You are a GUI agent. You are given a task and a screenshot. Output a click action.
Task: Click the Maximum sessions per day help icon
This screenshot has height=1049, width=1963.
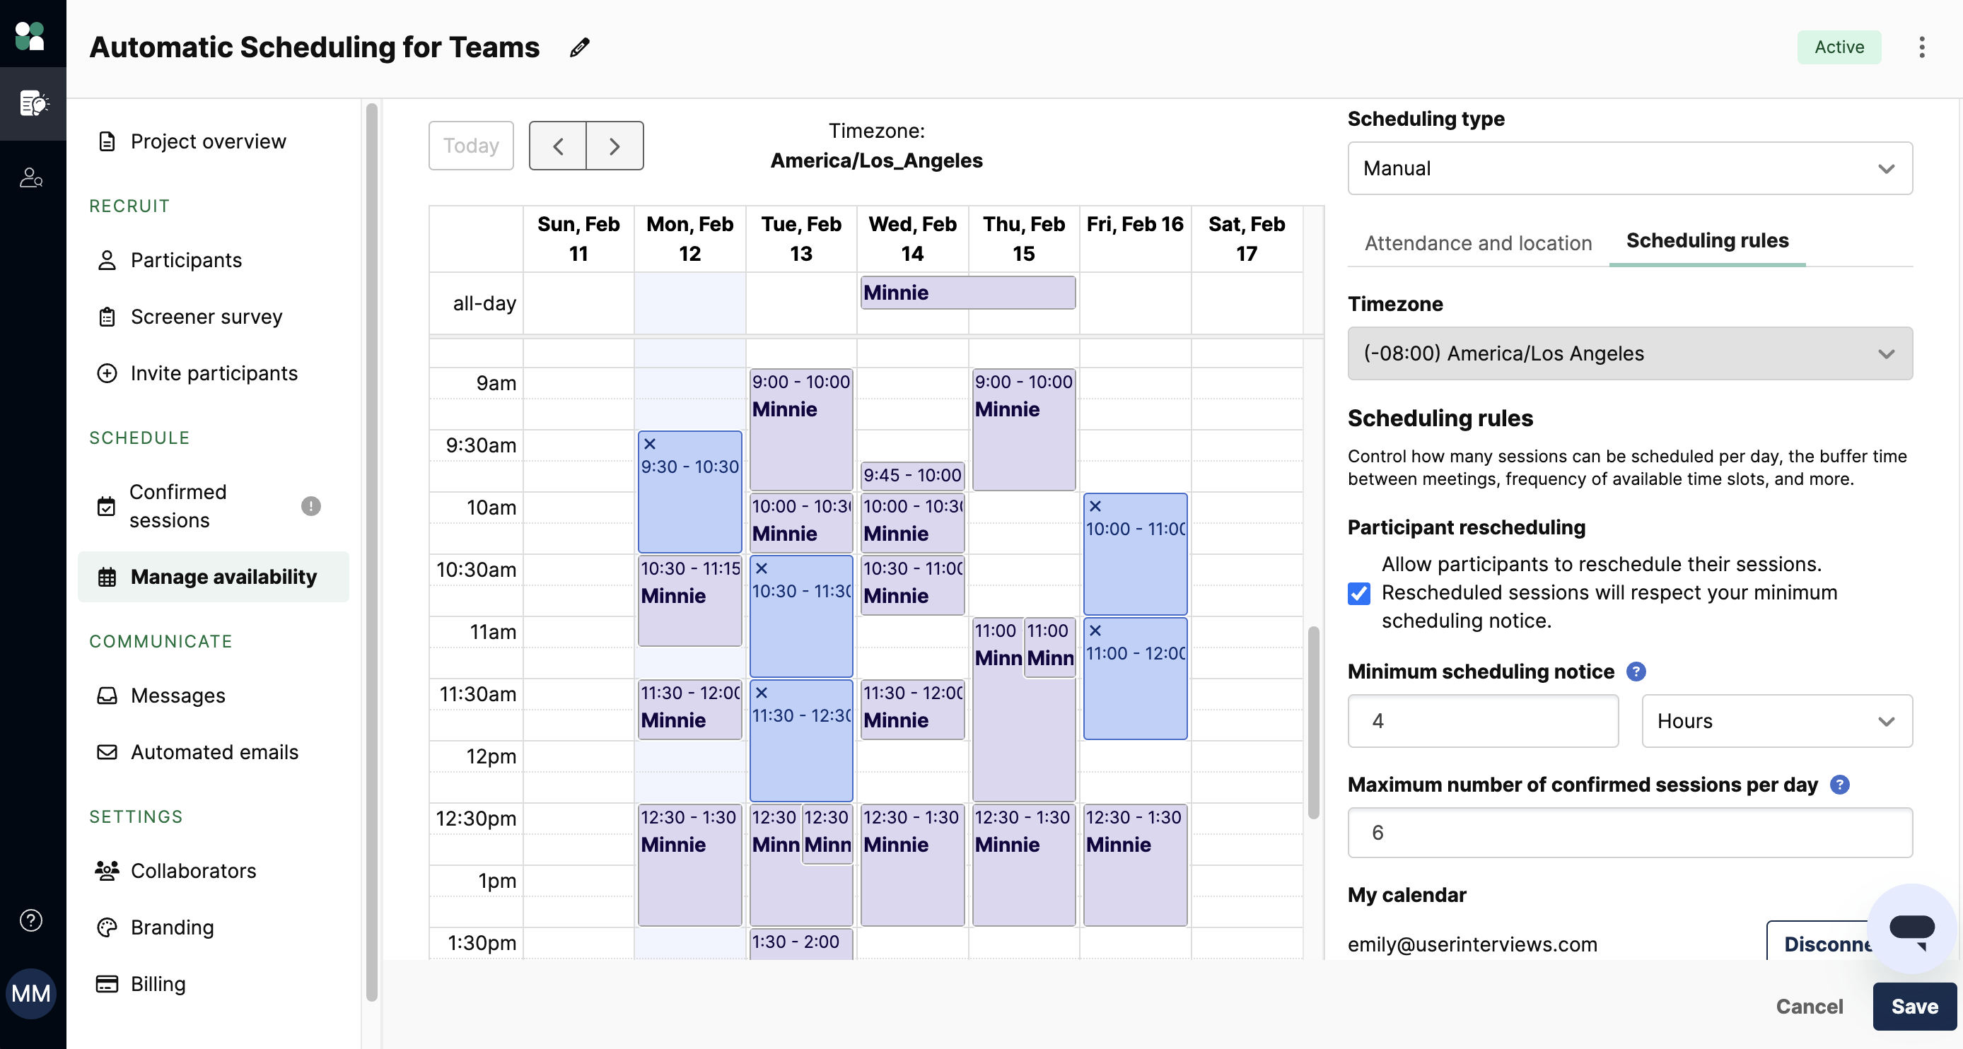(x=1839, y=785)
